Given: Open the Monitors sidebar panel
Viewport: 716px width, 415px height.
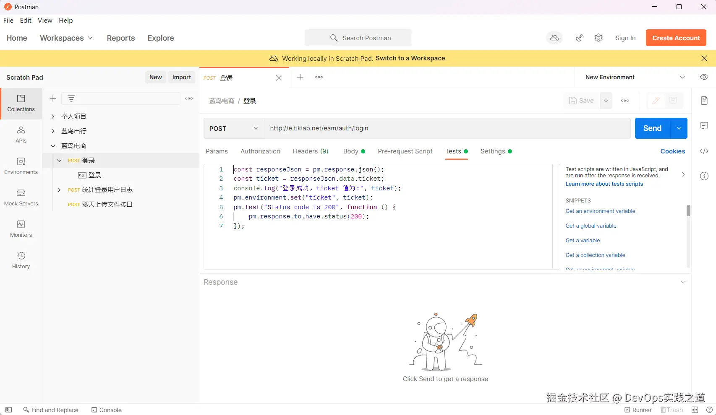Looking at the screenshot, I should point(21,229).
